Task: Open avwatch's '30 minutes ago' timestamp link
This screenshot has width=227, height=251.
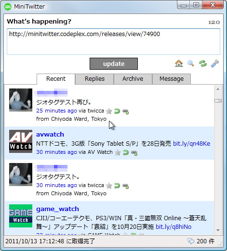Action: tap(56, 152)
